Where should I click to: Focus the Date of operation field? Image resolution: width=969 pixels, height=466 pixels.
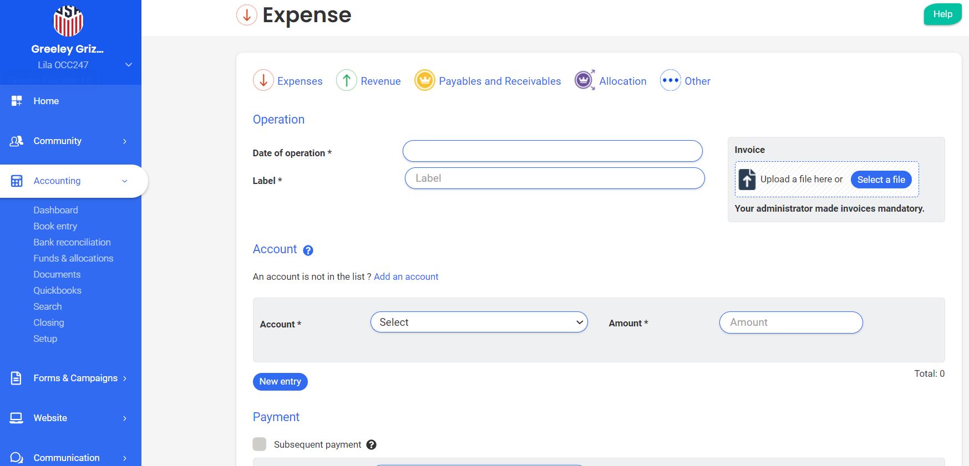(552, 151)
